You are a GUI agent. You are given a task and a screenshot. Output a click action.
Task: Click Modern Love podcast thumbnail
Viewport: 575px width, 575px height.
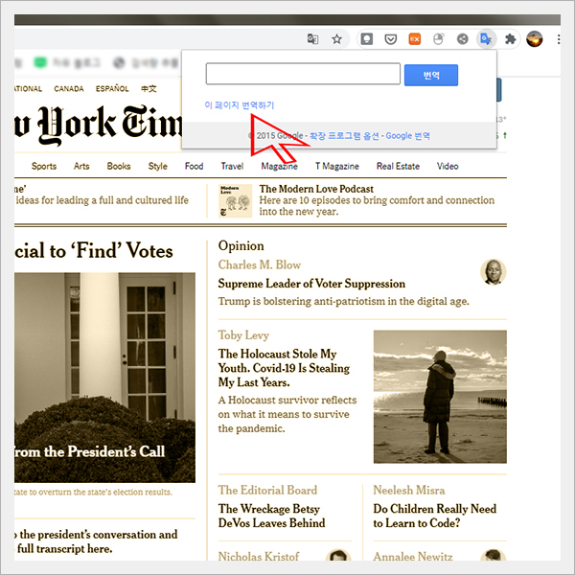pos(235,200)
